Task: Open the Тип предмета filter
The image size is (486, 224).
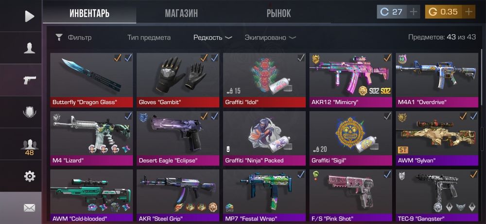Action: 149,38
